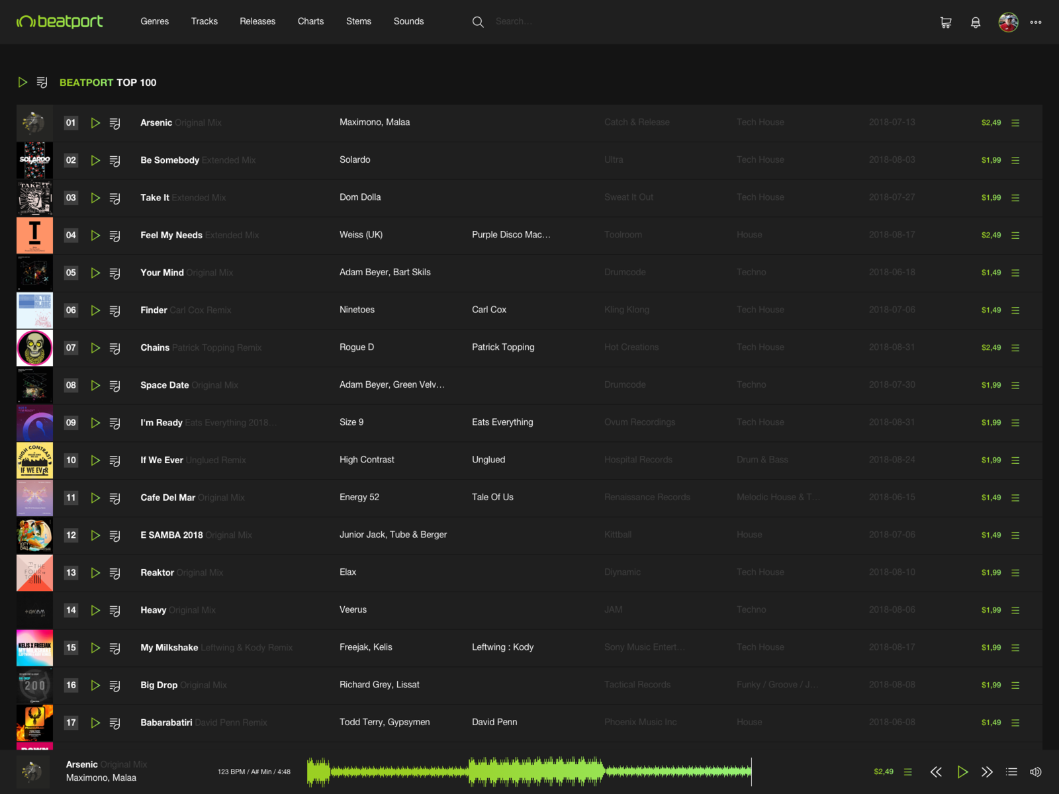Screen dimensions: 1059x794
Task: Add Finder to the queue
Action: point(115,310)
